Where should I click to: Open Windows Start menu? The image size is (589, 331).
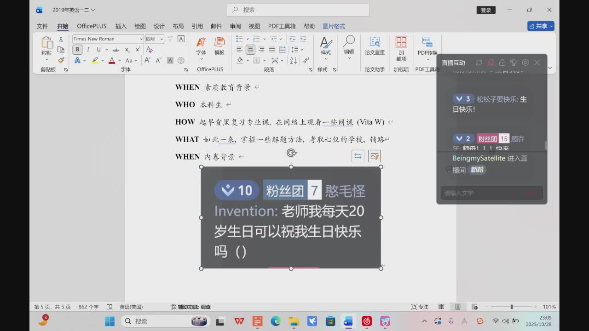(110, 321)
